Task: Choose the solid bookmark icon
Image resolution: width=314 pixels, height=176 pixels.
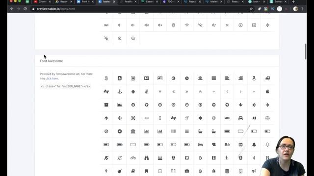Action: [x=146, y=171]
